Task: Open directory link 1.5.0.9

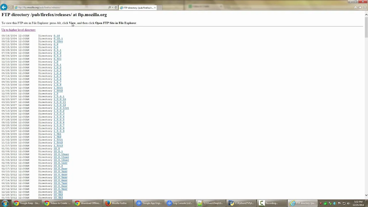Action: coord(59,131)
